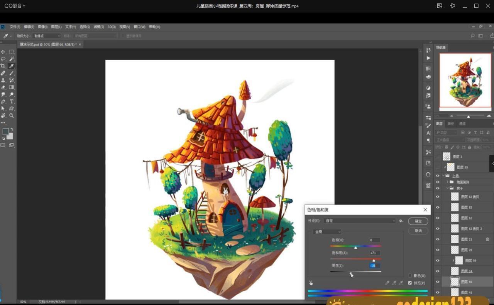Open the 窗口(W) menu

pos(139,27)
